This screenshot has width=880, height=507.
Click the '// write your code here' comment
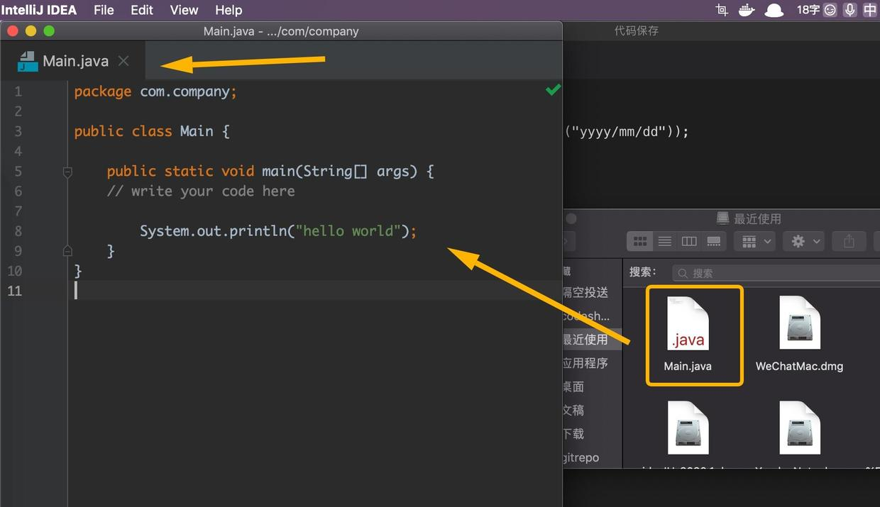point(201,191)
